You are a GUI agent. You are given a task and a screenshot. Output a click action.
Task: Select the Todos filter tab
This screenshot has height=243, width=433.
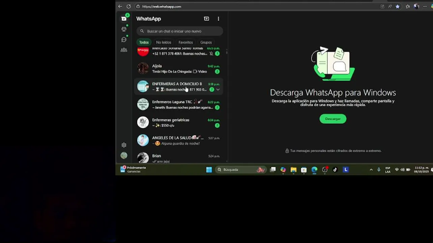pyautogui.click(x=144, y=42)
